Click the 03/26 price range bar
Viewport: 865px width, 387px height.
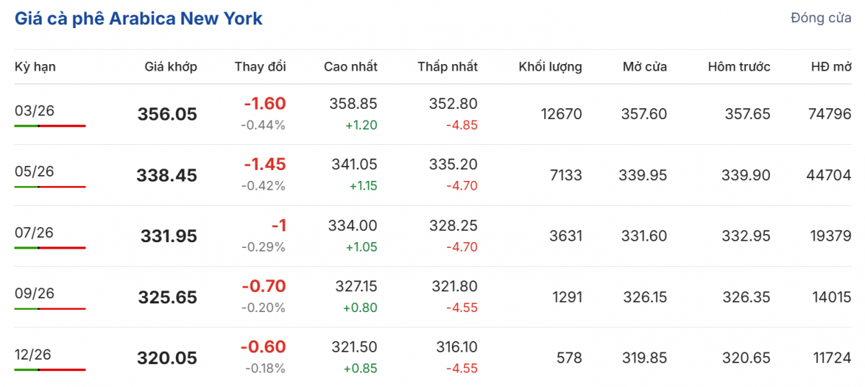pos(50,126)
